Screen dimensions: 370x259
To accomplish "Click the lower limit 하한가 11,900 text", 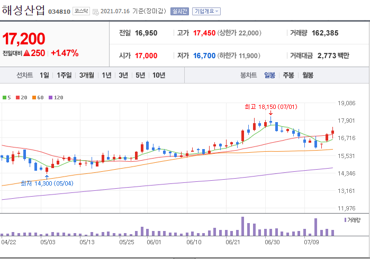I will (239, 55).
